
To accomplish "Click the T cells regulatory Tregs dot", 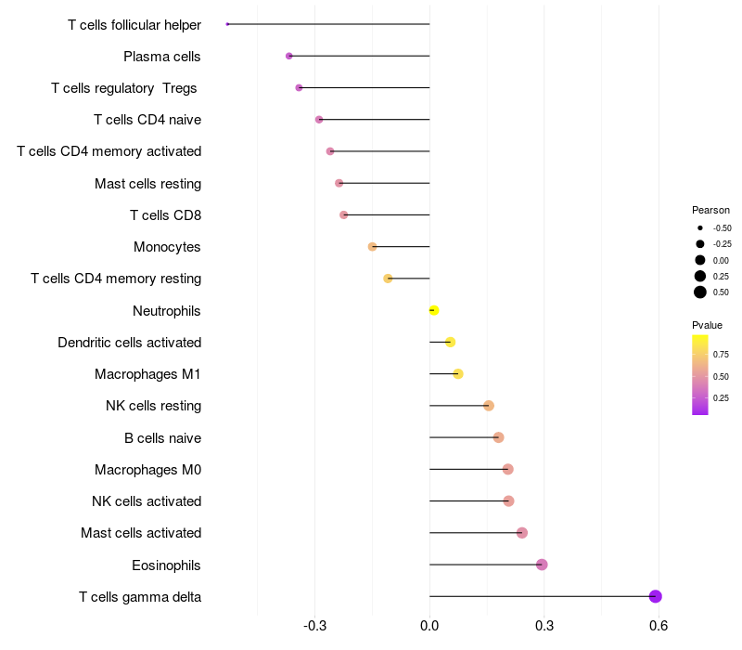I will 299,87.
